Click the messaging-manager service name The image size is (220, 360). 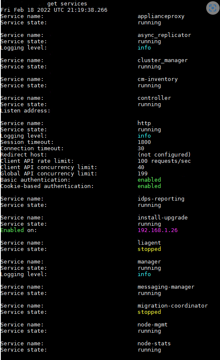tap(166, 287)
